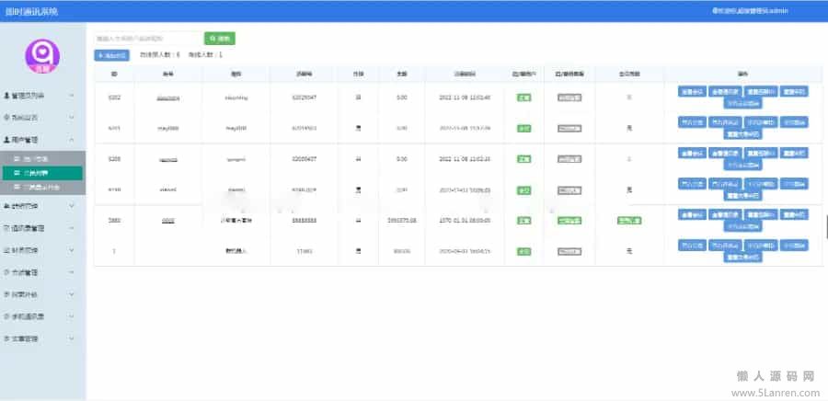Toggle the gray badge in row ID 1
This screenshot has width=828, height=401.
tap(569, 252)
